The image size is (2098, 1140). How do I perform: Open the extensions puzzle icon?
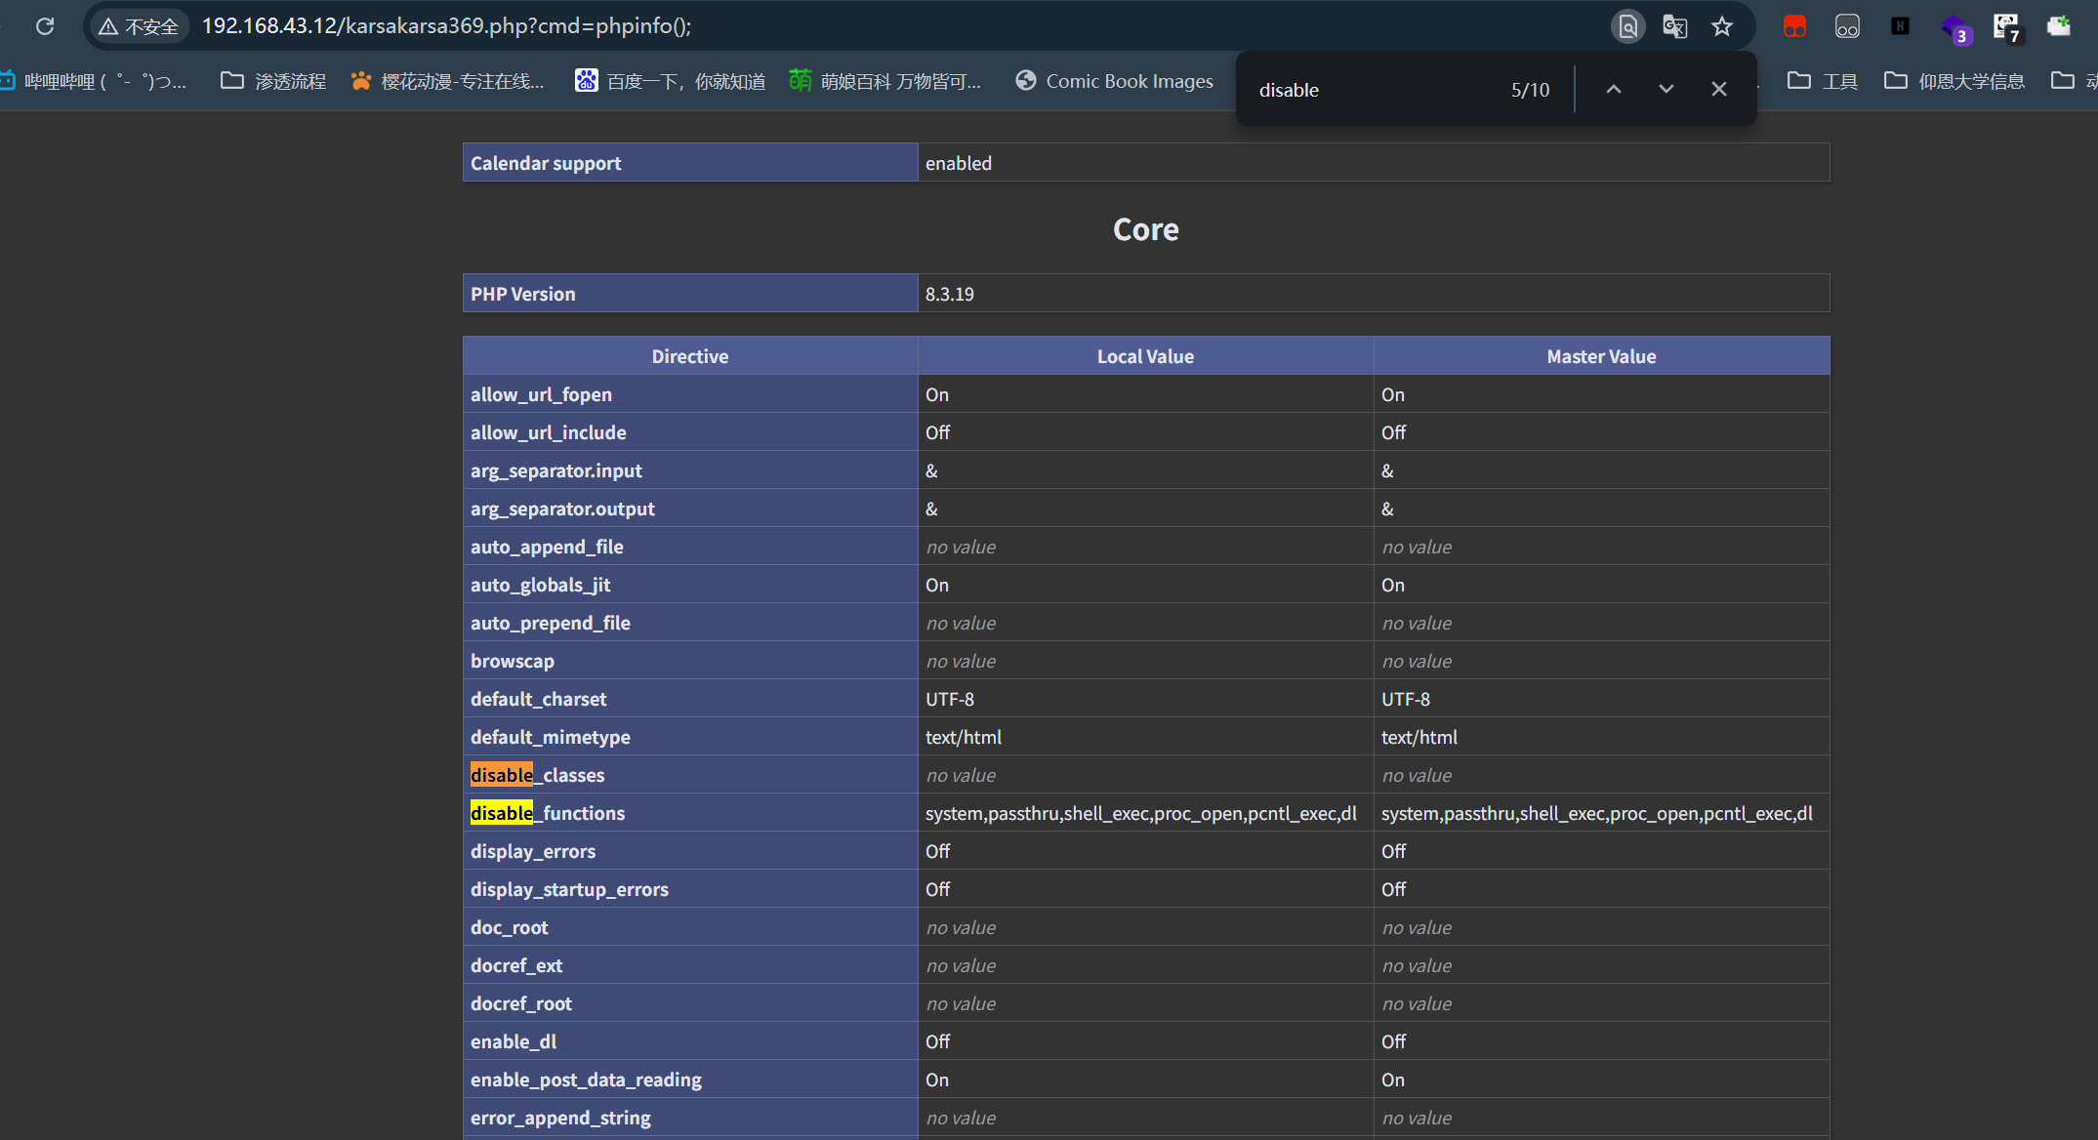[2059, 26]
